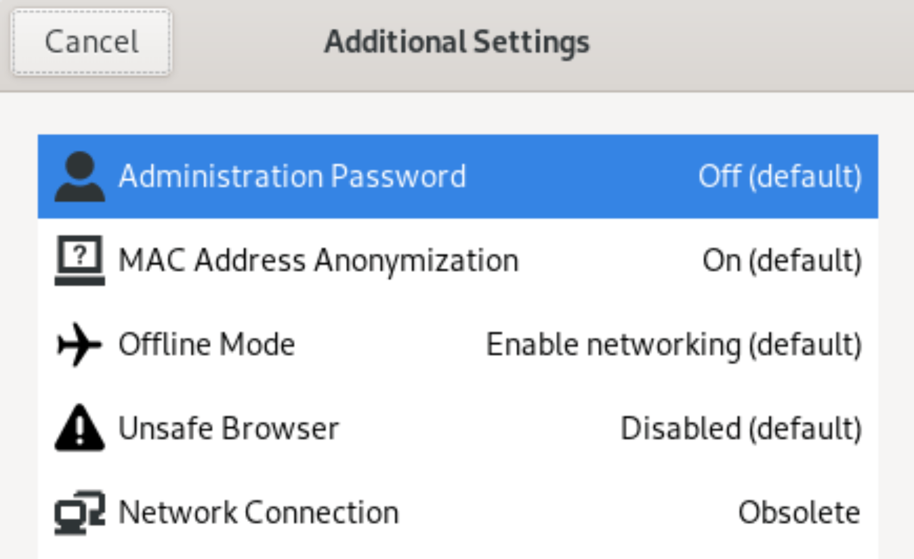The image size is (914, 559).
Task: Click the "Additional Settings" dialog title
Action: (x=457, y=42)
